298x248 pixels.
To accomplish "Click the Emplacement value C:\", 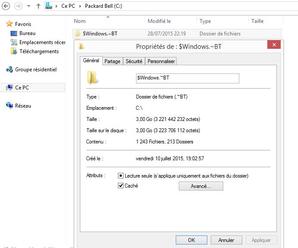I will tap(139, 108).
